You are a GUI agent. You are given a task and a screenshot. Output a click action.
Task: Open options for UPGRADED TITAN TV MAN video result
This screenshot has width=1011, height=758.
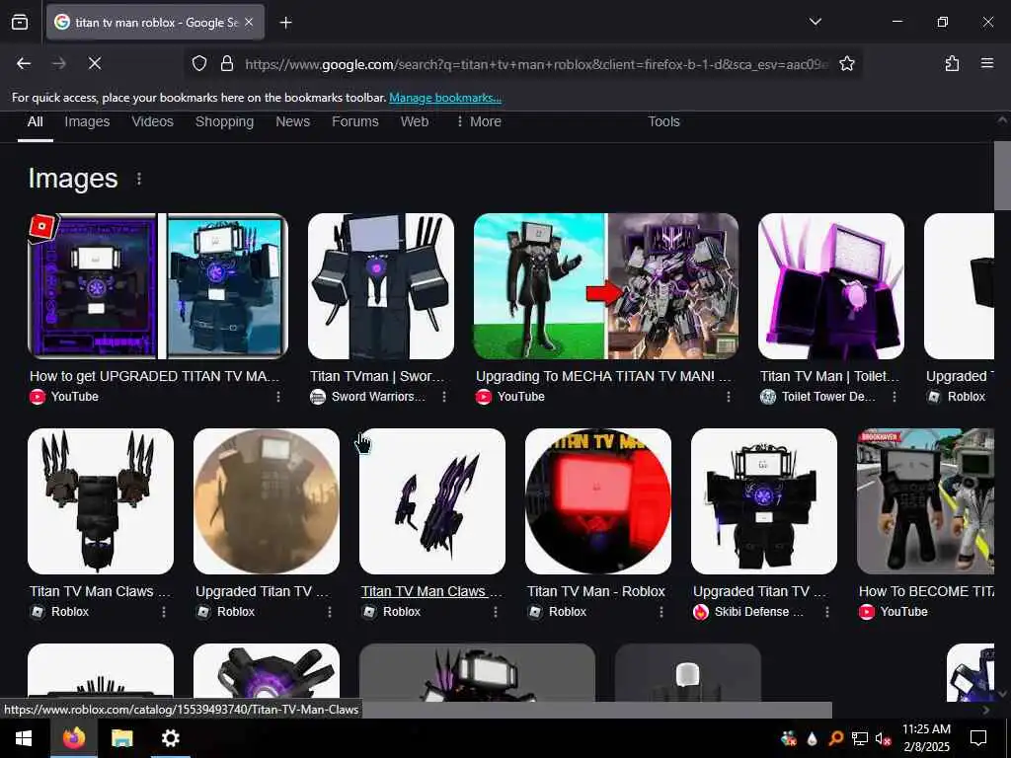pyautogui.click(x=277, y=397)
